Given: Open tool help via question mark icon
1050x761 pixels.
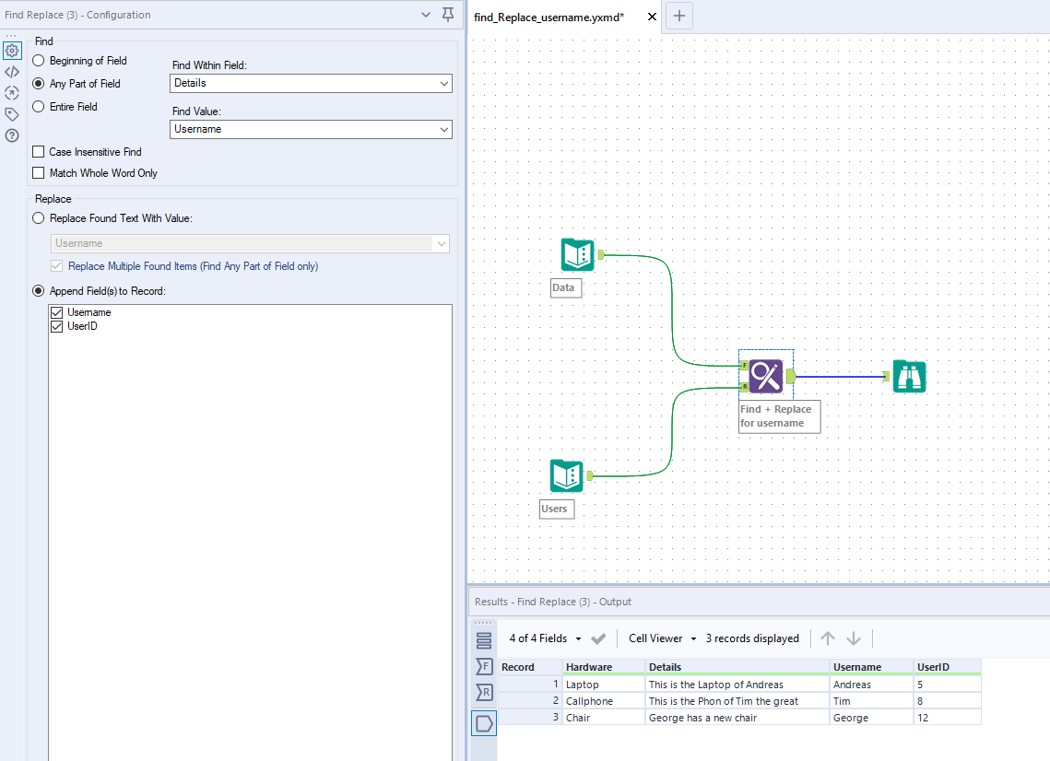Looking at the screenshot, I should 12,135.
